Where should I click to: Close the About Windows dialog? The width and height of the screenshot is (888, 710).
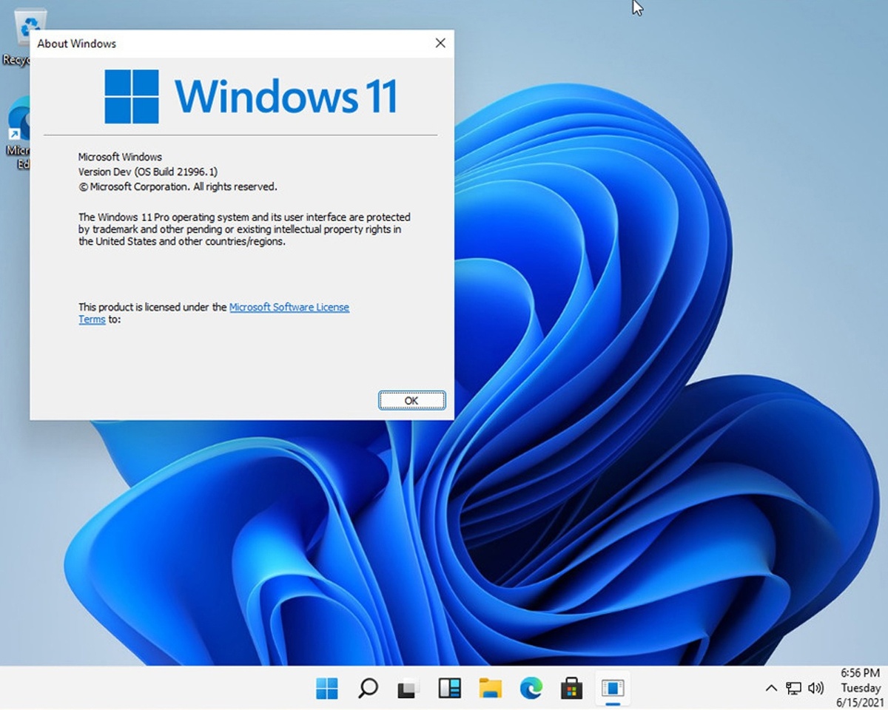440,44
